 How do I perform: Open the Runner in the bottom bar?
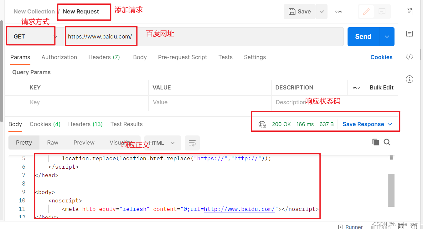pyautogui.click(x=351, y=227)
